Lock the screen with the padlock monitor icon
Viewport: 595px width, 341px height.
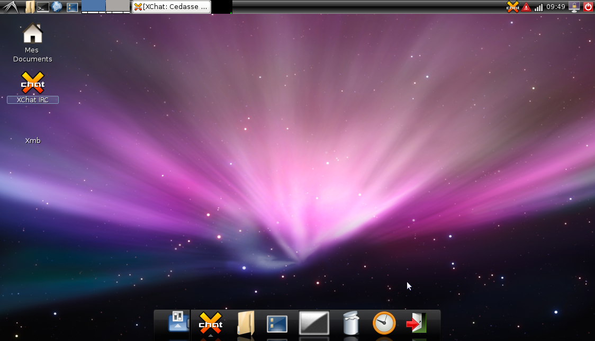(574, 7)
